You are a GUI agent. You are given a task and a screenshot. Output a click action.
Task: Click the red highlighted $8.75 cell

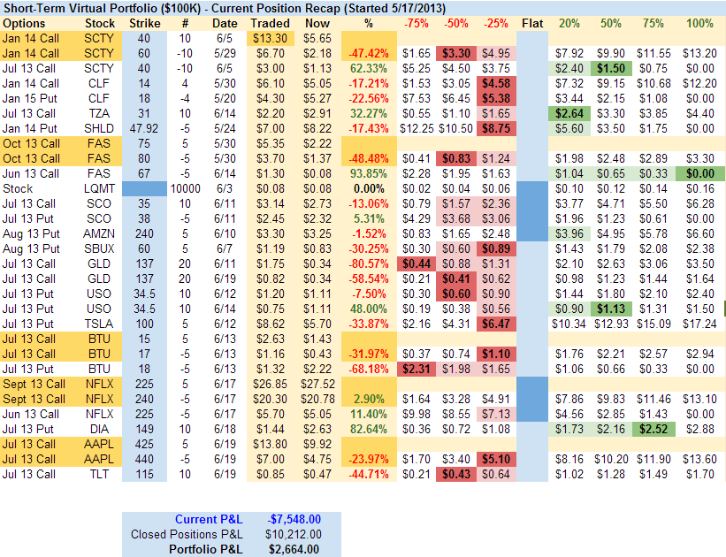pyautogui.click(x=496, y=128)
